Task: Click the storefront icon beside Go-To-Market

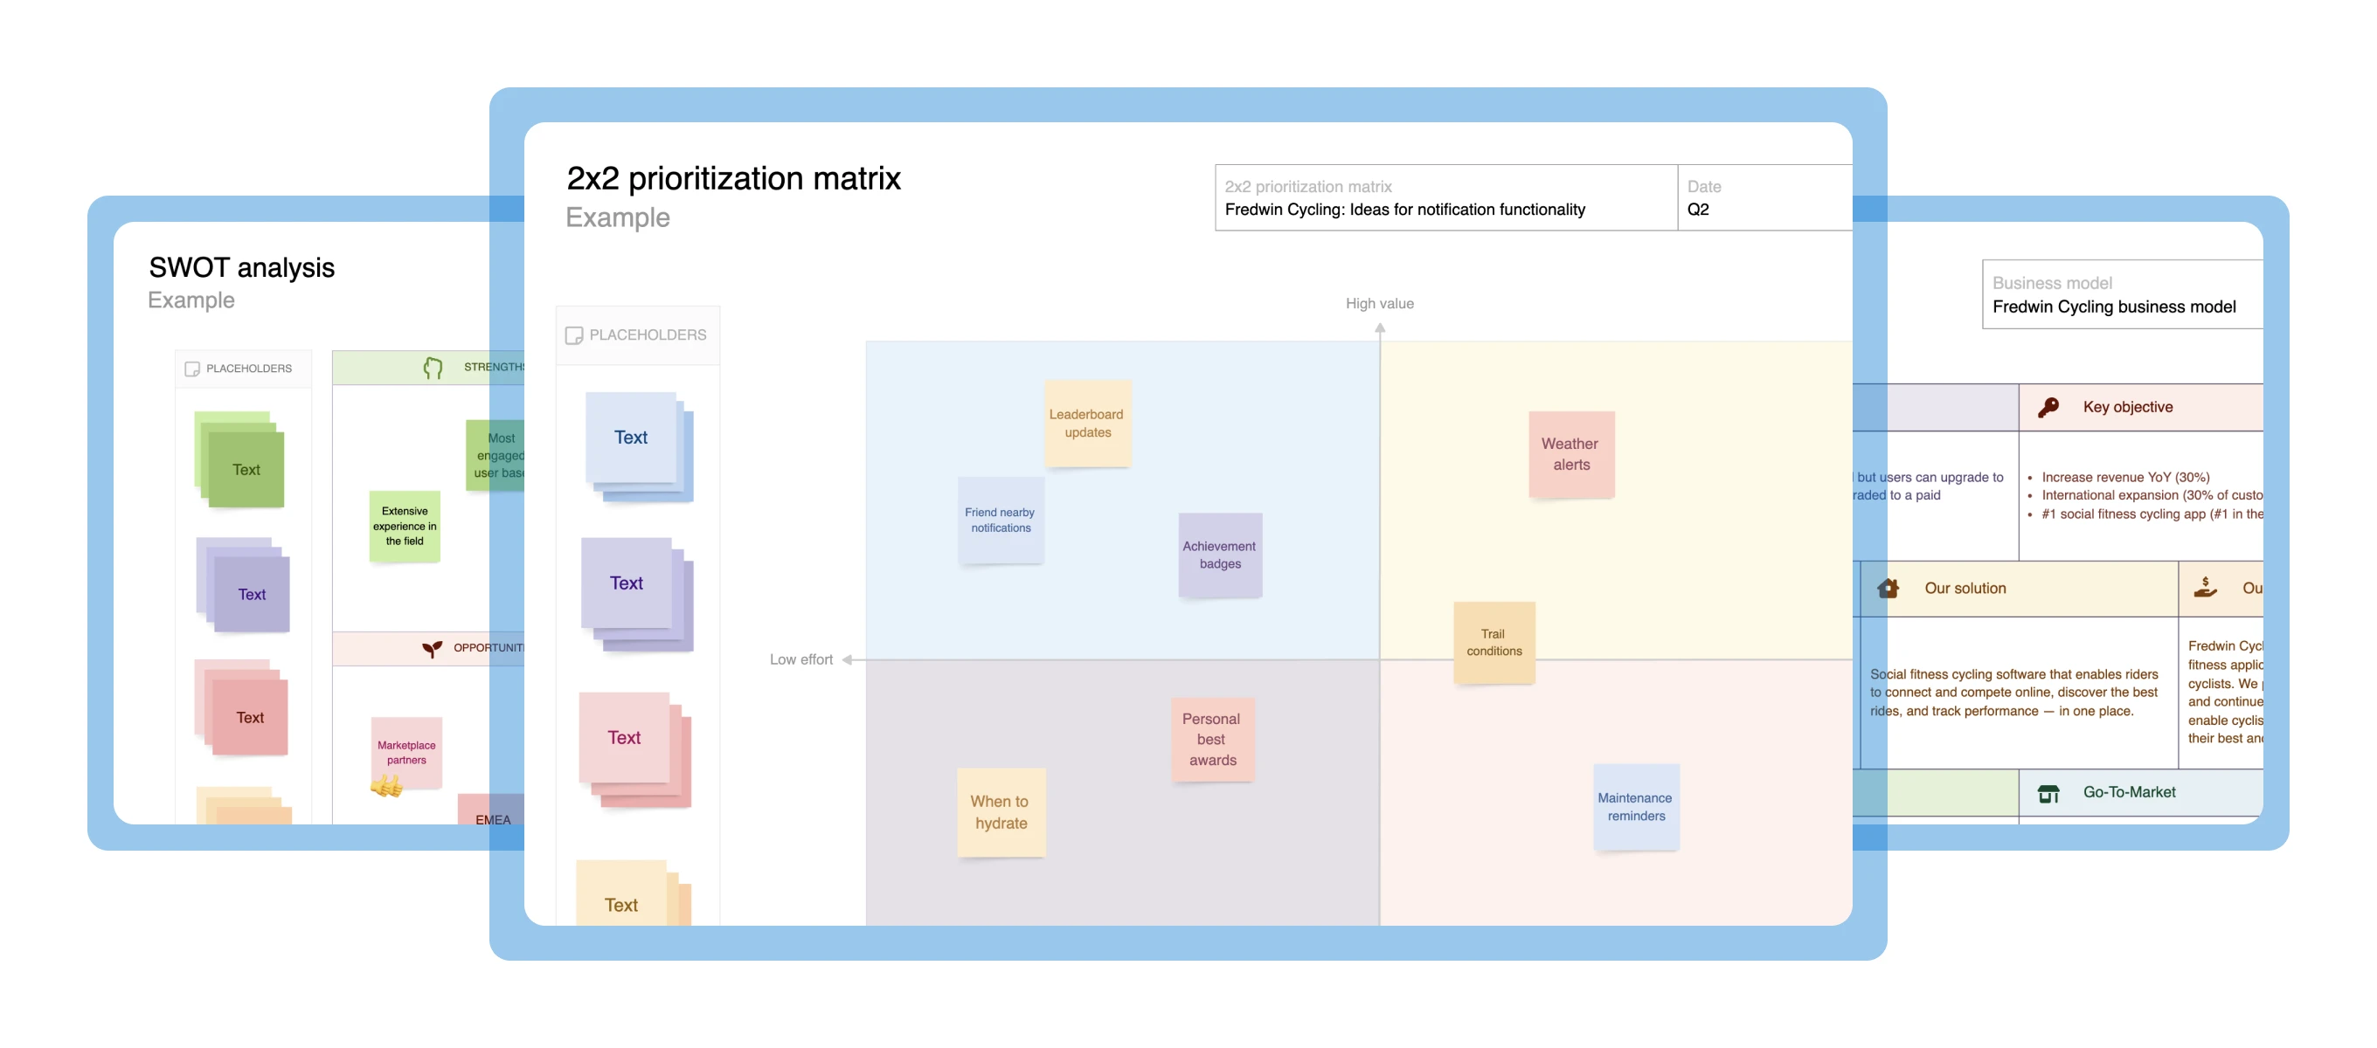Action: coord(2048,792)
